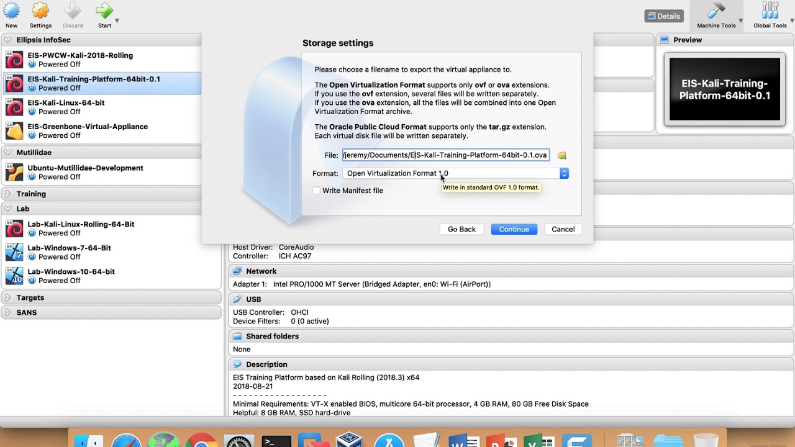This screenshot has width=795, height=447.
Task: Click the Description section icon
Action: [x=237, y=364]
